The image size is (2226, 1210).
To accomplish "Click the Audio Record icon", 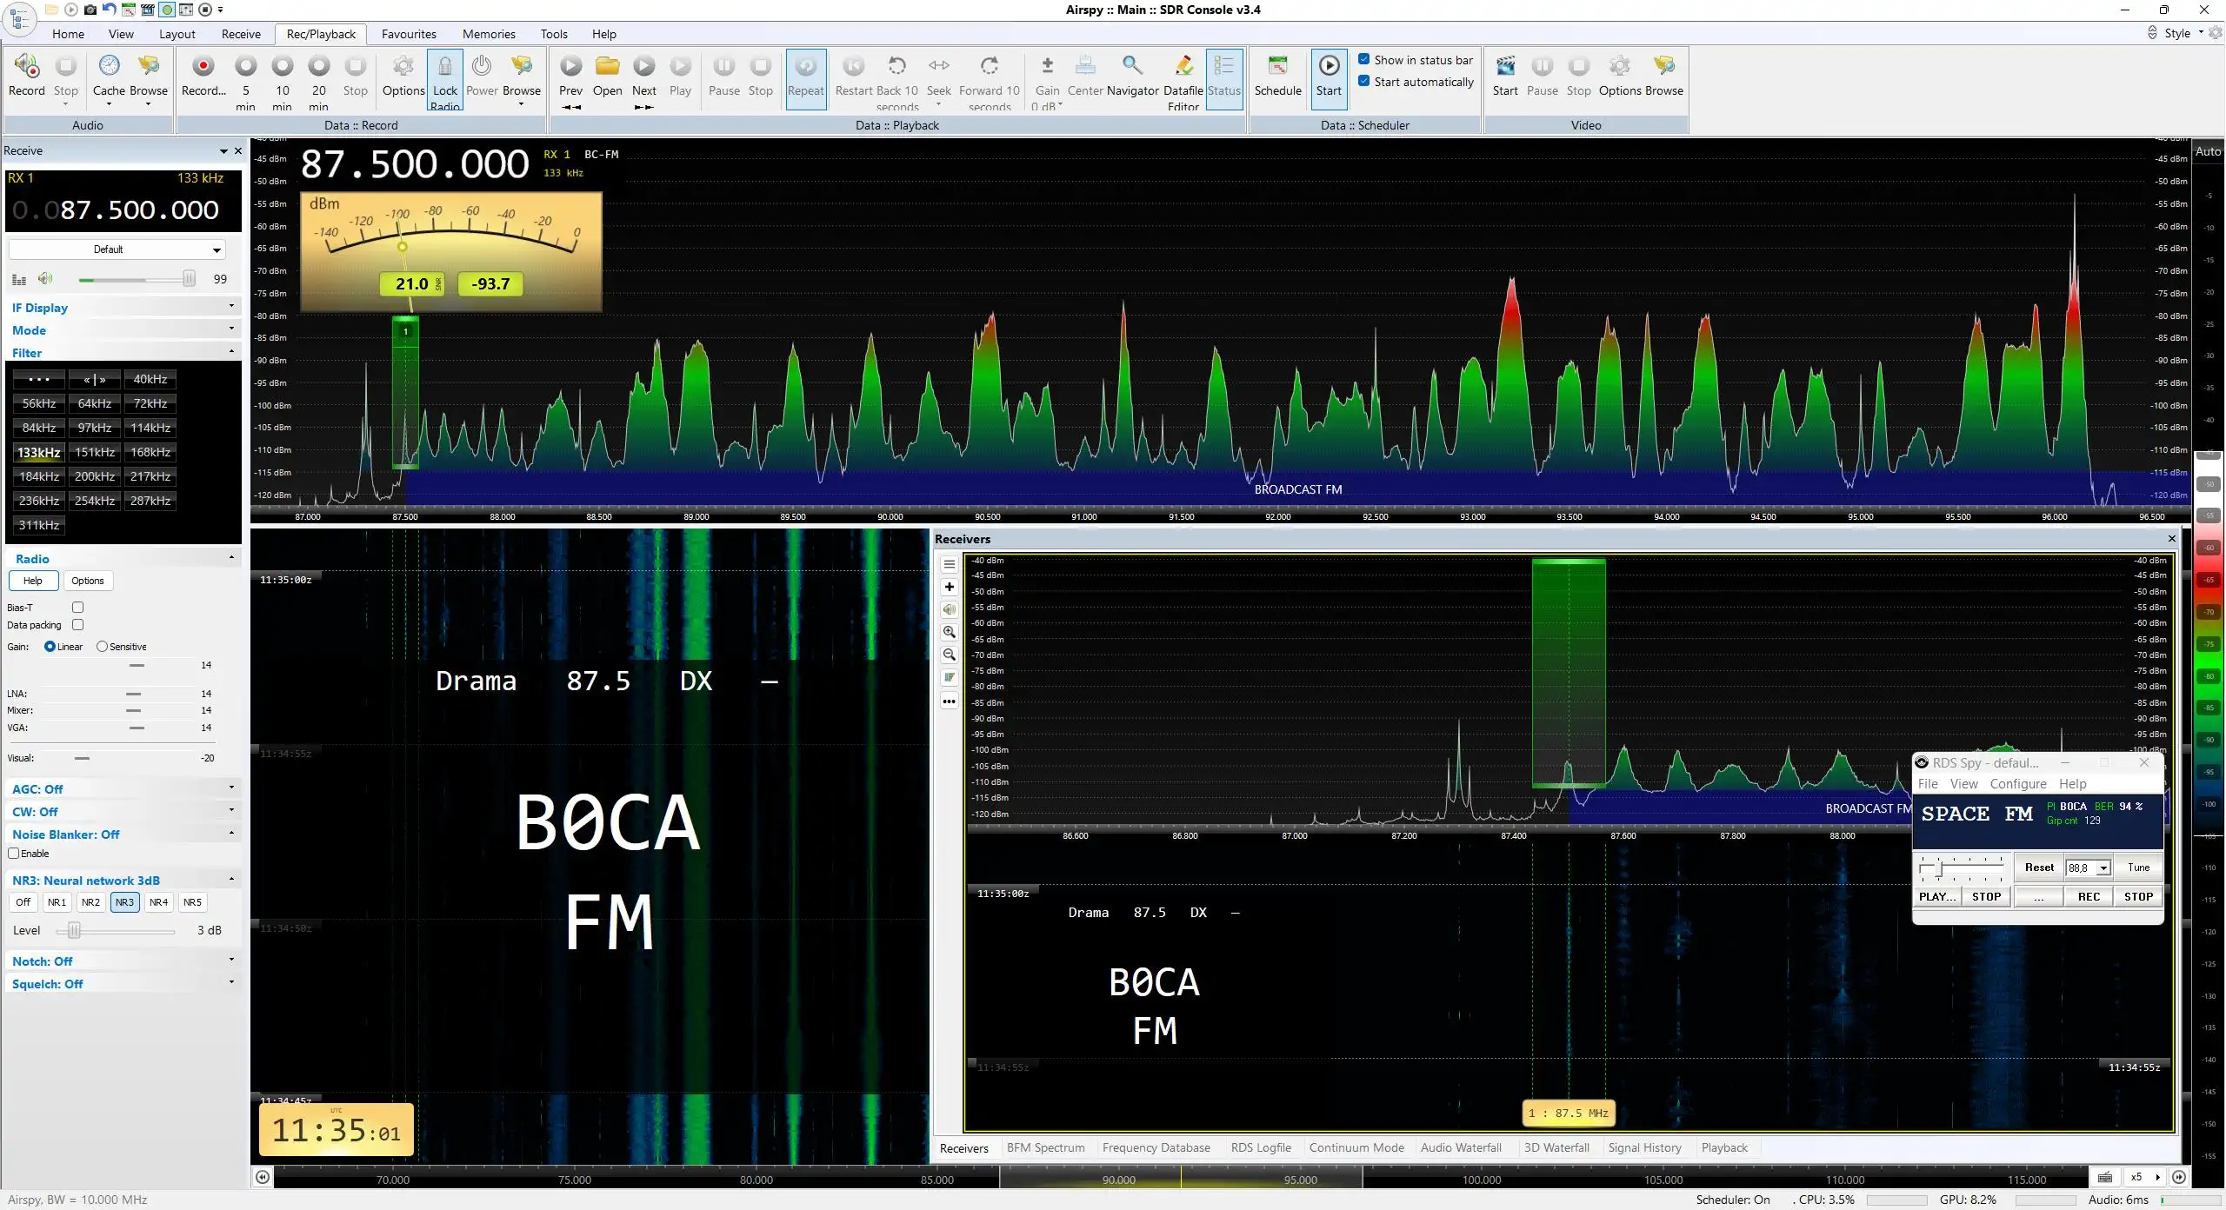I will tap(26, 66).
